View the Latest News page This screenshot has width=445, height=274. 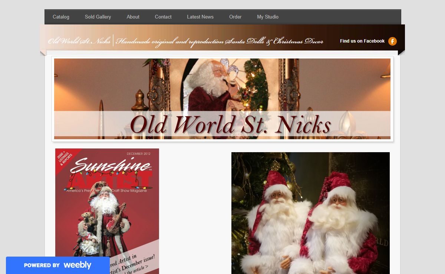200,17
